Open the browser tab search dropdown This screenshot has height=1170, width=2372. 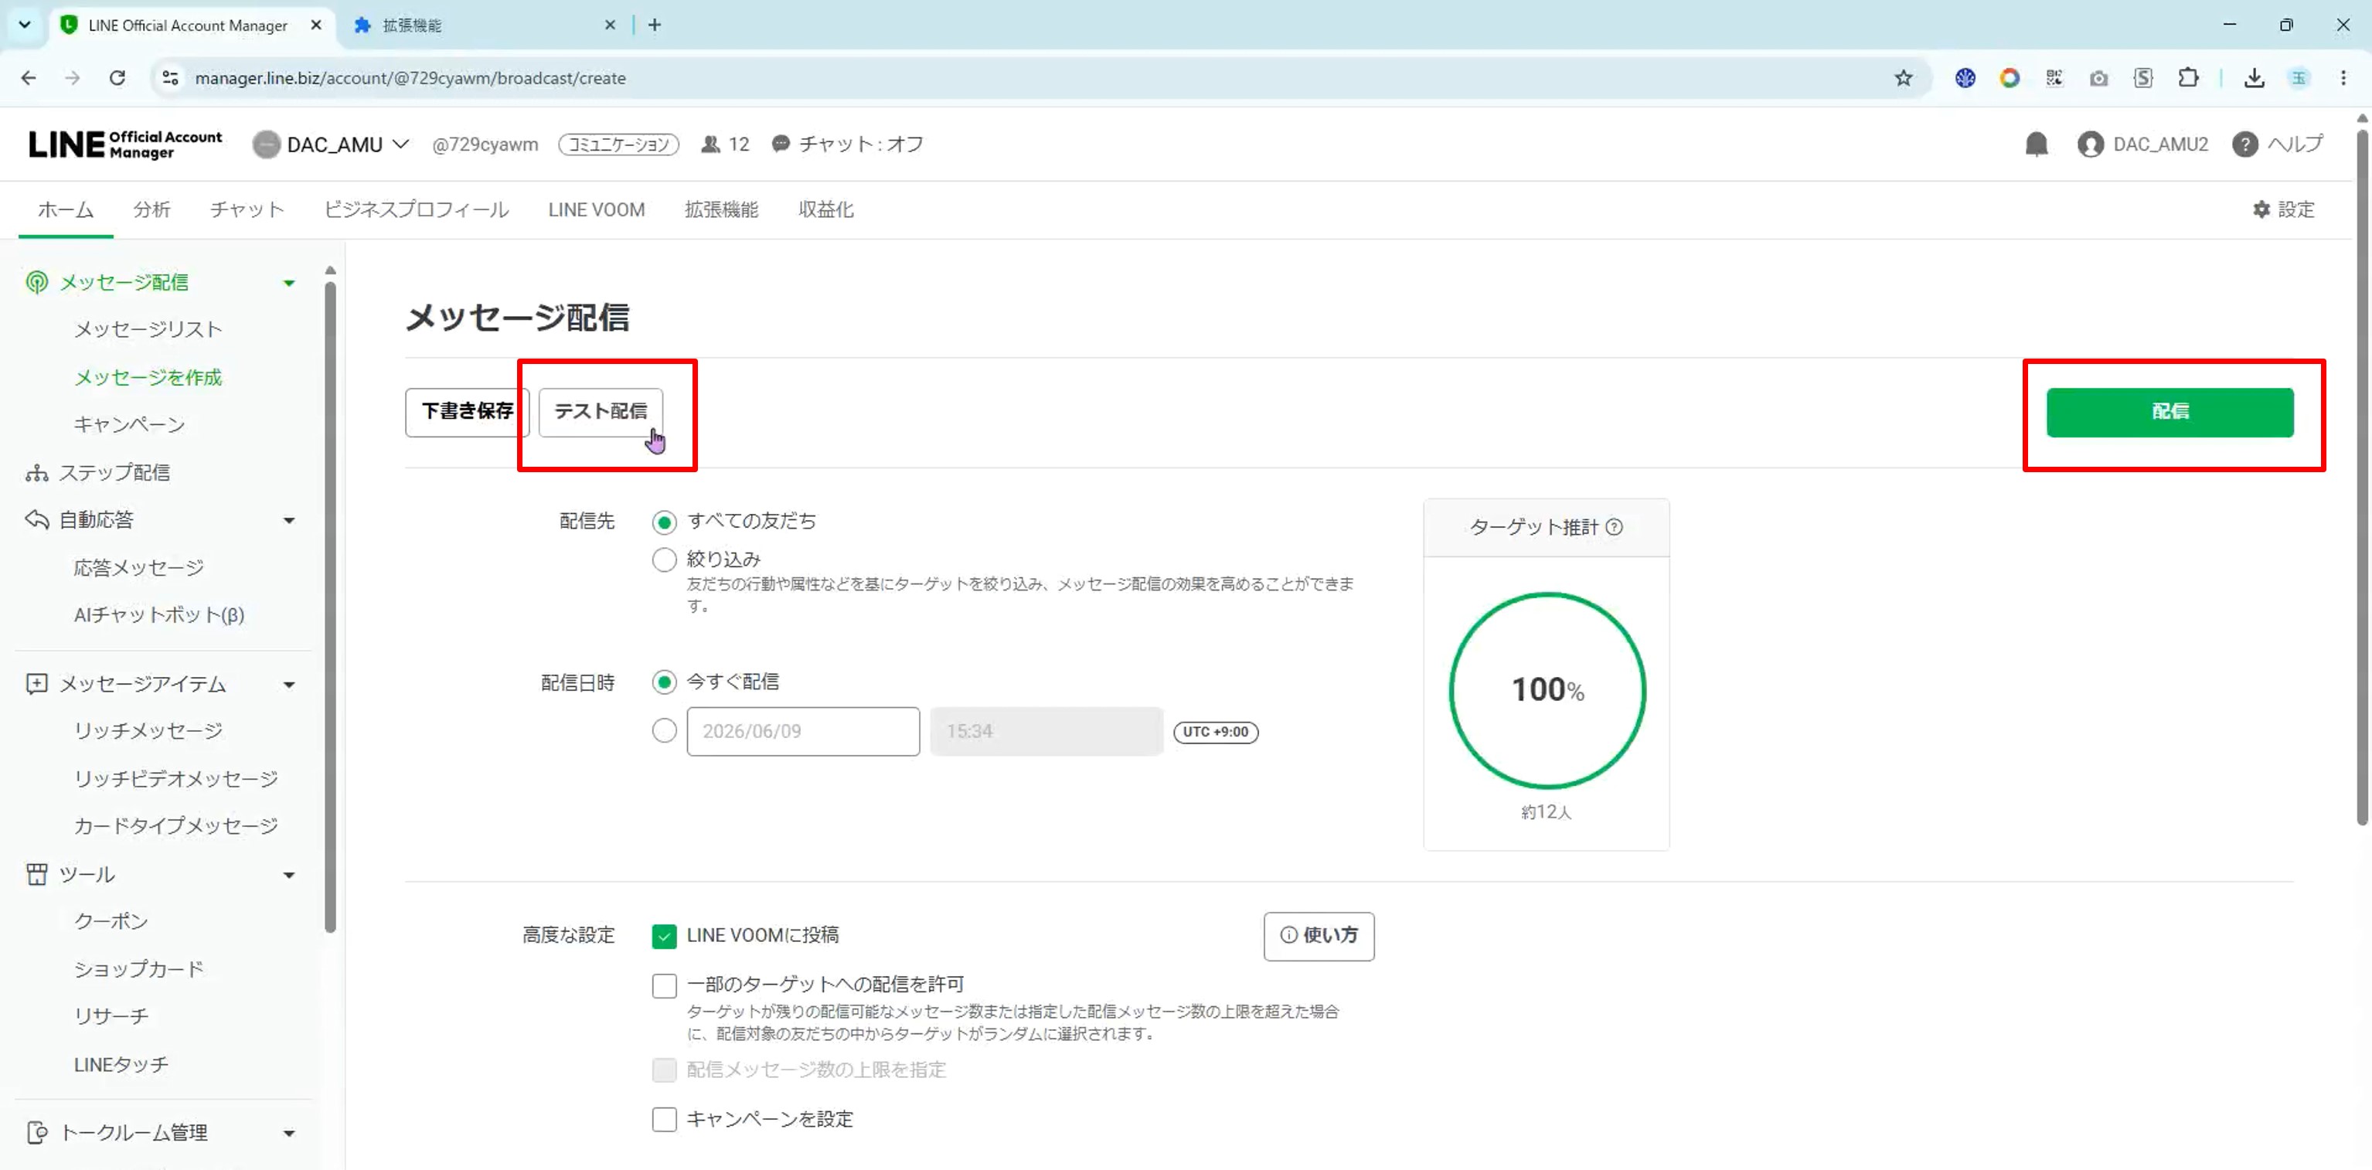point(25,25)
